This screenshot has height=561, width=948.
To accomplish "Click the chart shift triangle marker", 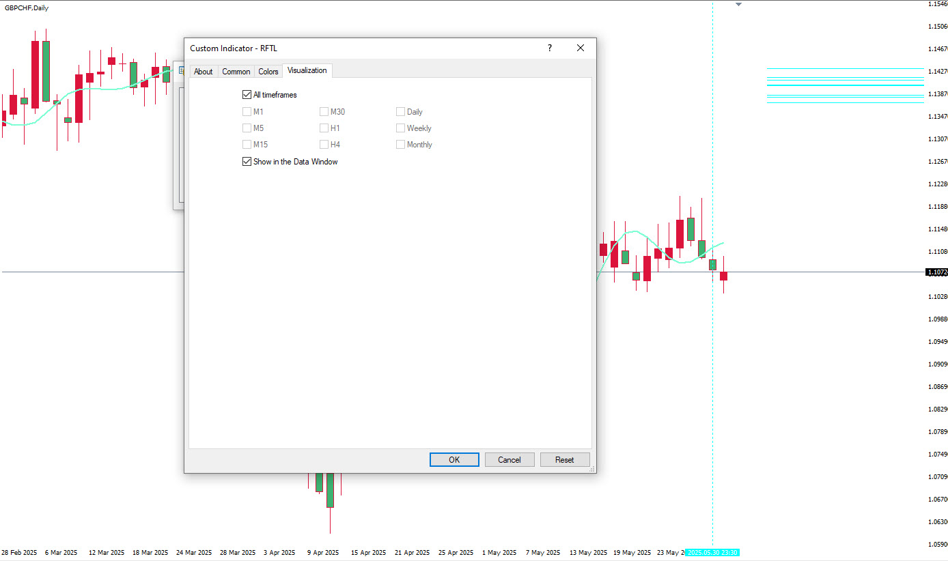I will pos(738,5).
